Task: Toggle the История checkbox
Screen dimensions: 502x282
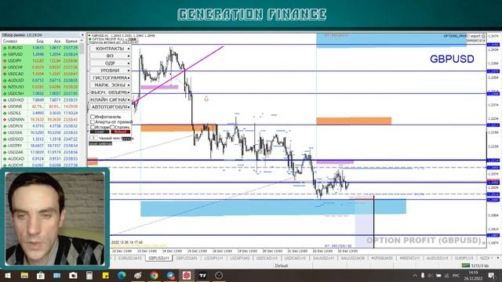Action: pyautogui.click(x=93, y=127)
